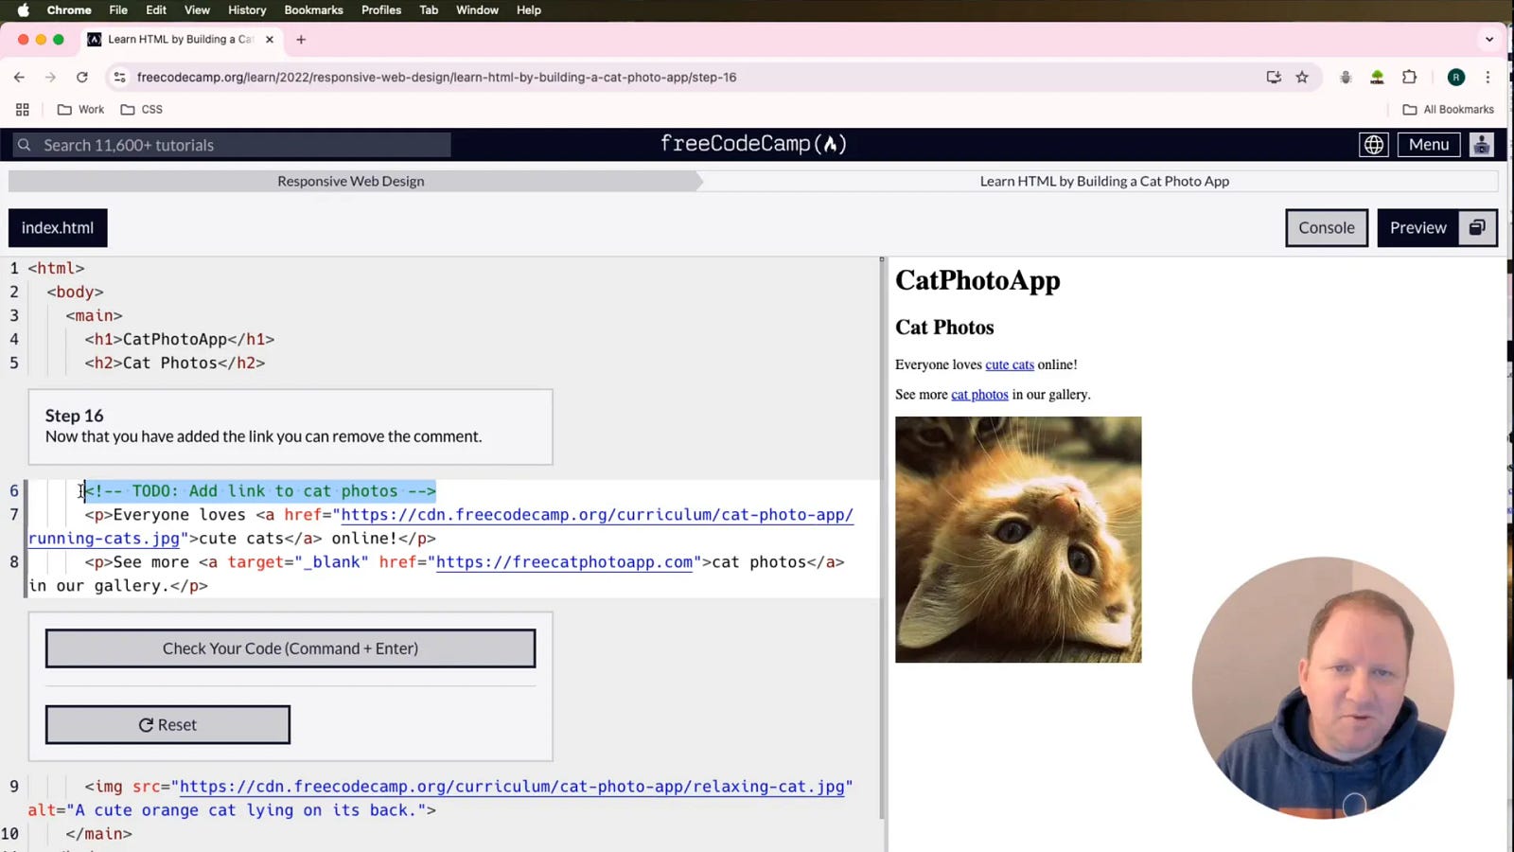
Task: Click the freeCodeCamp logo
Action: pos(753,144)
